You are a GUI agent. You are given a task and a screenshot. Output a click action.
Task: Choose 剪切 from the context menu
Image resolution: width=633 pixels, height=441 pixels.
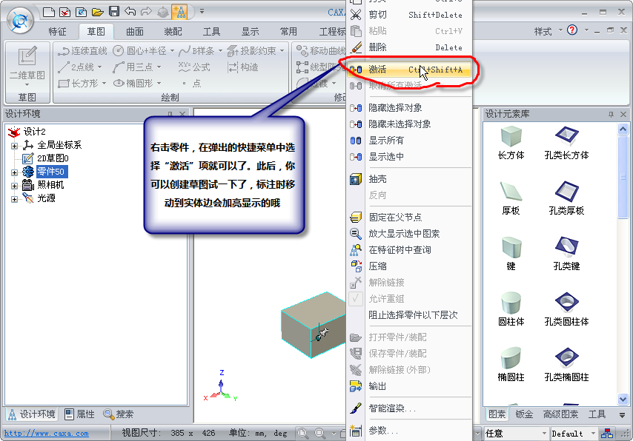pyautogui.click(x=409, y=15)
